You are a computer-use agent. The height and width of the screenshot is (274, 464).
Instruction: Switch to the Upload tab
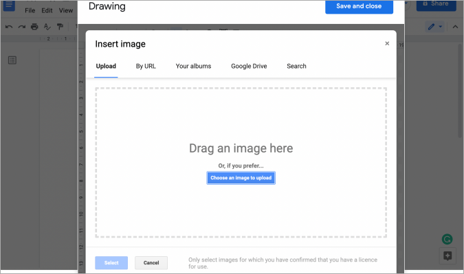point(106,66)
